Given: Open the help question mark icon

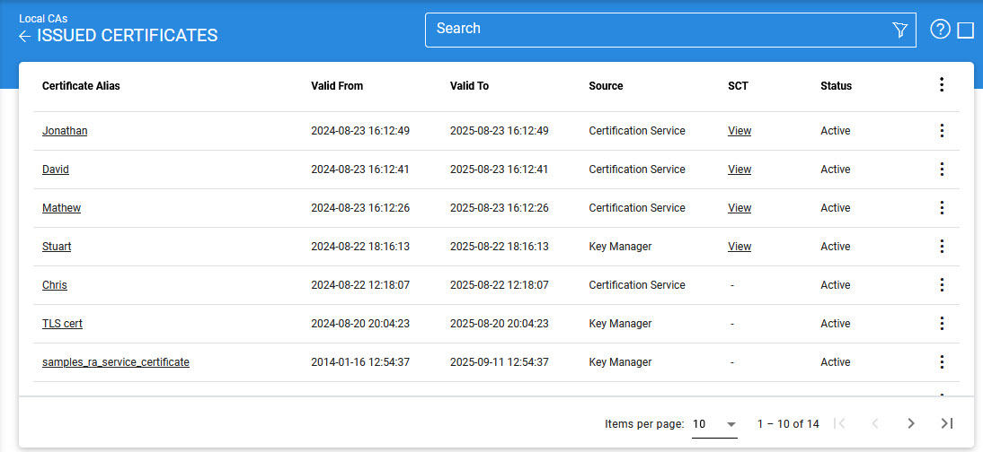Looking at the screenshot, I should coord(940,30).
